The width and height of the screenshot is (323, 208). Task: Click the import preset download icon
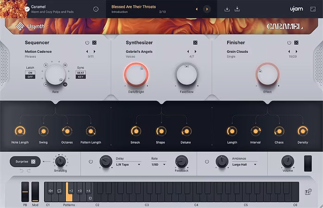(x=227, y=9)
